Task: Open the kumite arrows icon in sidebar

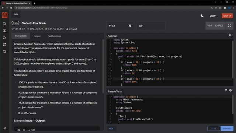Action: (4, 45)
